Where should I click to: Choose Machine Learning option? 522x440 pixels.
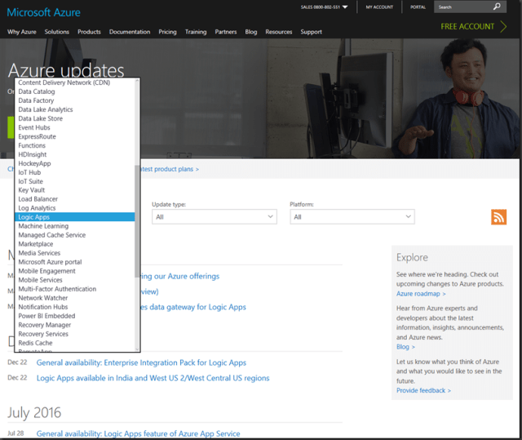point(75,226)
